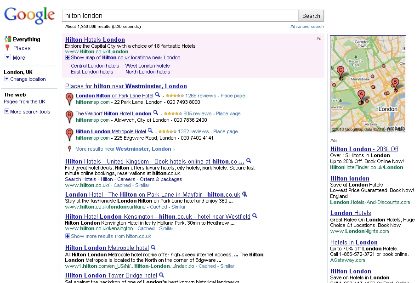Viewport: 420px width, 283px height.
Task: Click the London map thumbnail
Action: [368, 85]
